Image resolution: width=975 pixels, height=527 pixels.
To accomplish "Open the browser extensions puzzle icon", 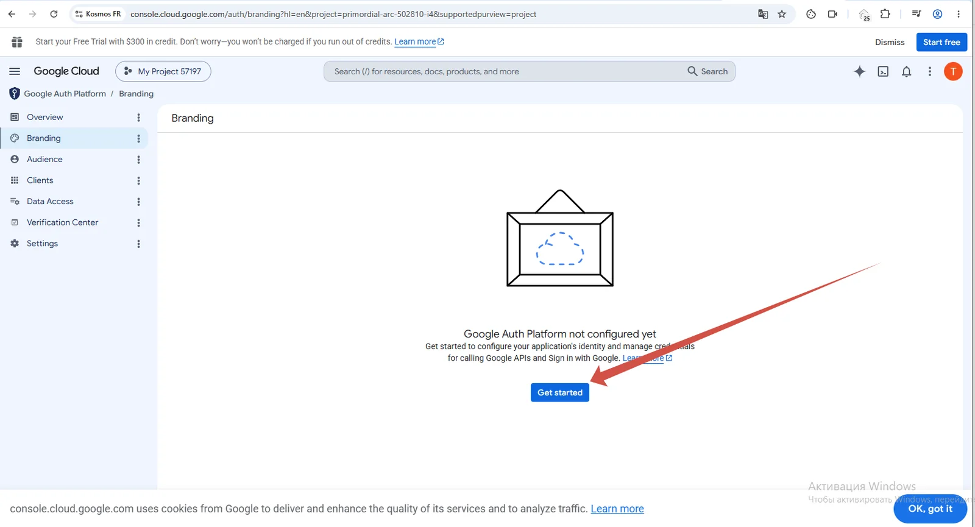I will tap(885, 14).
